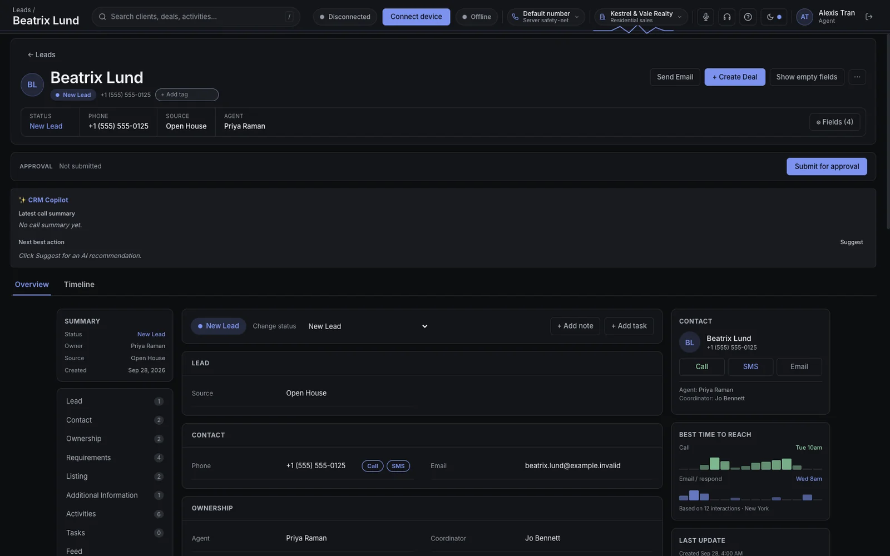This screenshot has width=890, height=556.
Task: Focus the Search clients, deals, activities field
Action: tap(196, 17)
